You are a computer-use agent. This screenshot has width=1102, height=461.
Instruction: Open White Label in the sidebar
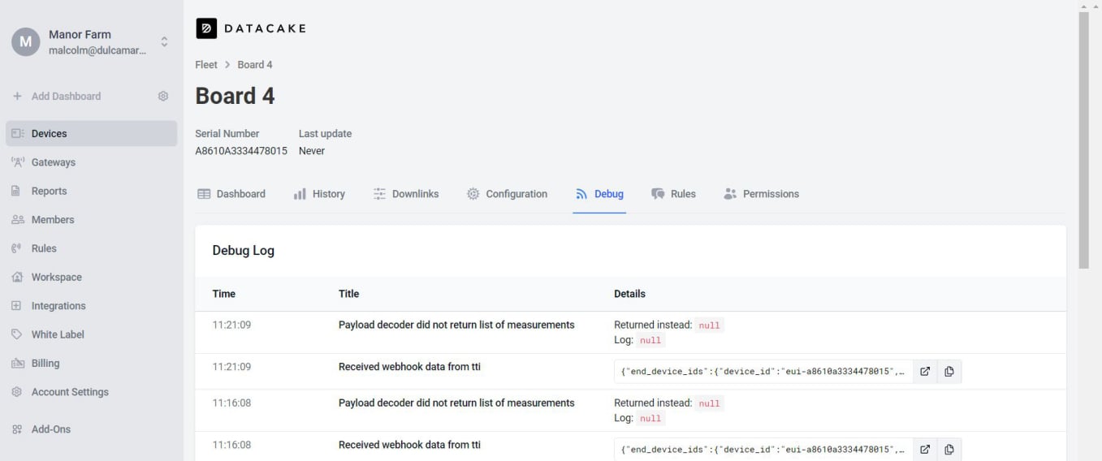(91, 334)
